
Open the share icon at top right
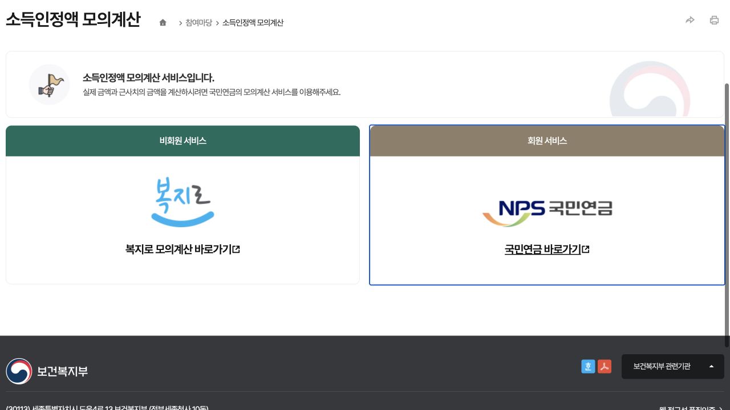pyautogui.click(x=690, y=20)
